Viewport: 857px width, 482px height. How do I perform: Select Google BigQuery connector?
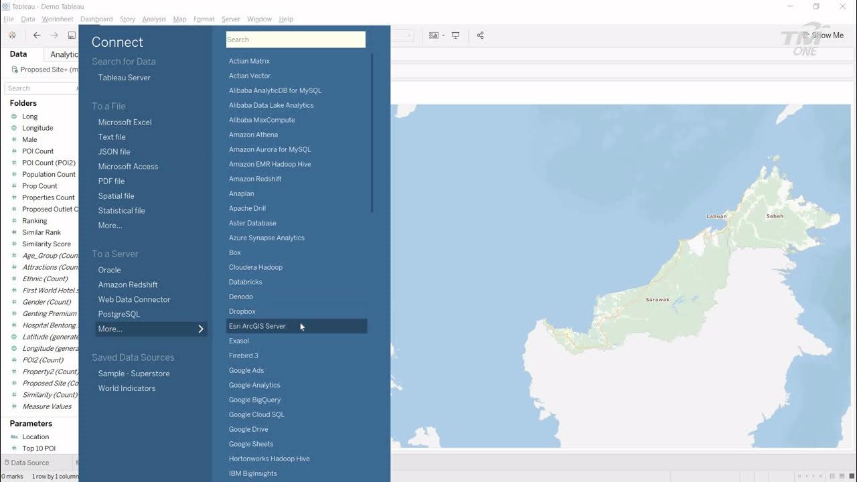point(255,400)
